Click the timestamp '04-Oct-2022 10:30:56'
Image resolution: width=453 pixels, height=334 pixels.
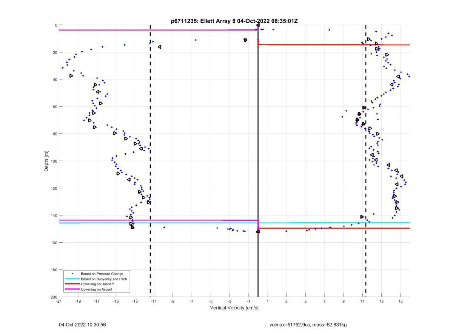click(82, 325)
